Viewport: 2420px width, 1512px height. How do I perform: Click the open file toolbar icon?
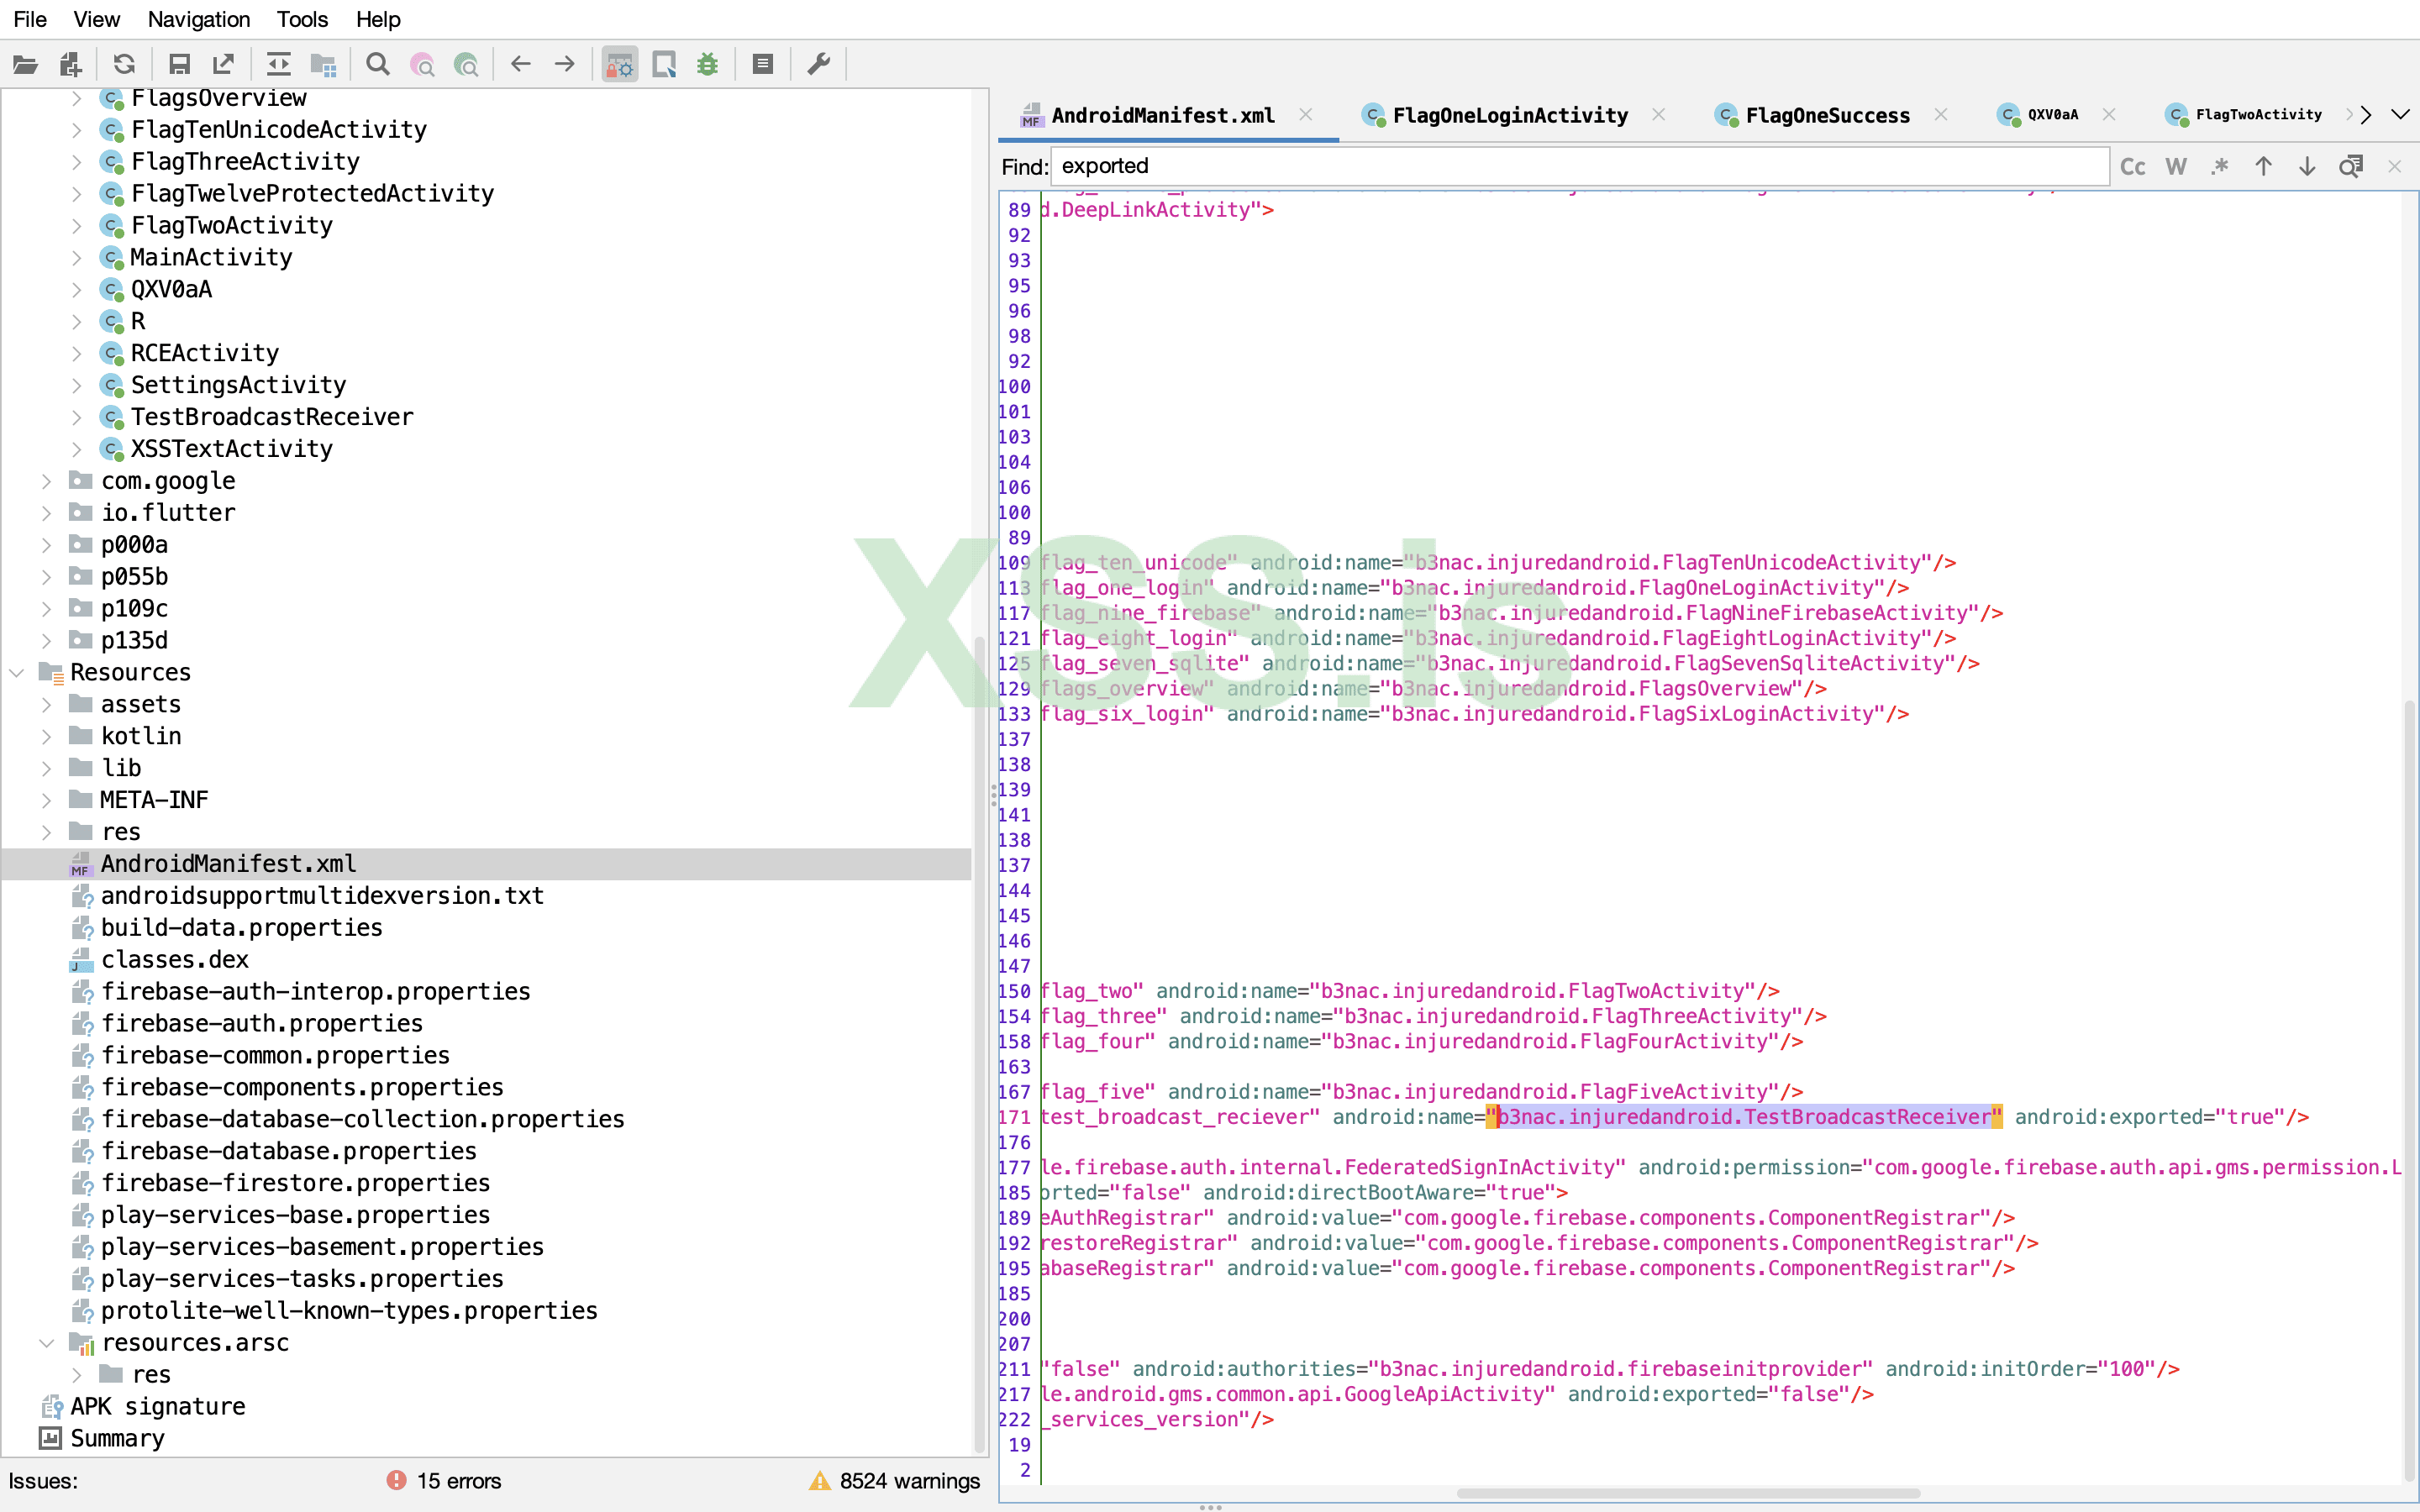click(25, 65)
